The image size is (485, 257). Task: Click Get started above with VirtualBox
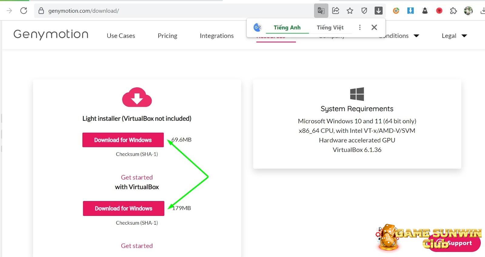tap(137, 177)
